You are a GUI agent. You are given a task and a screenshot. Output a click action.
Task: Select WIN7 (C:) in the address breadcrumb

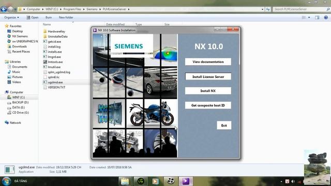[52, 9]
